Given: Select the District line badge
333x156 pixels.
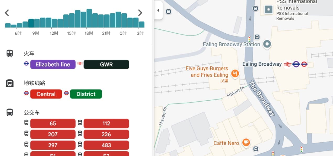Looking at the screenshot, I should coord(86,94).
